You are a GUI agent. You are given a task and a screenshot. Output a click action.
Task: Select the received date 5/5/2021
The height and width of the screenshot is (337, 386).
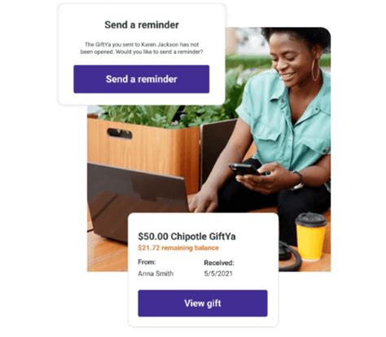pyautogui.click(x=218, y=273)
